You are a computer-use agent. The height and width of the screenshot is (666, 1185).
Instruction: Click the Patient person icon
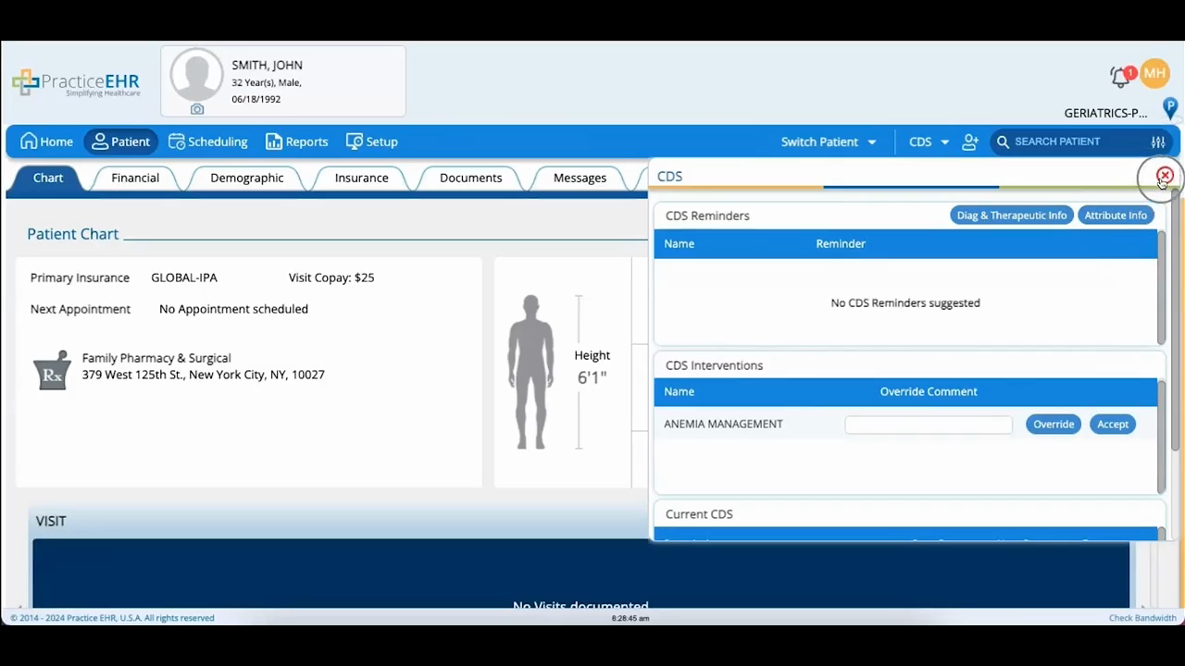tap(100, 142)
